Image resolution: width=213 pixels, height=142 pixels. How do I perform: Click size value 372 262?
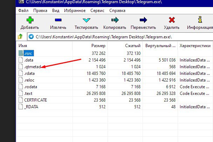click(x=98, y=53)
